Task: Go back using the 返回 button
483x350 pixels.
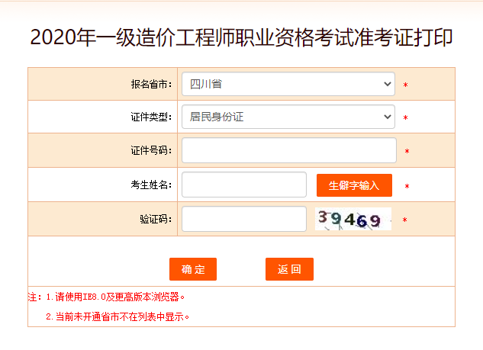Action: point(289,269)
